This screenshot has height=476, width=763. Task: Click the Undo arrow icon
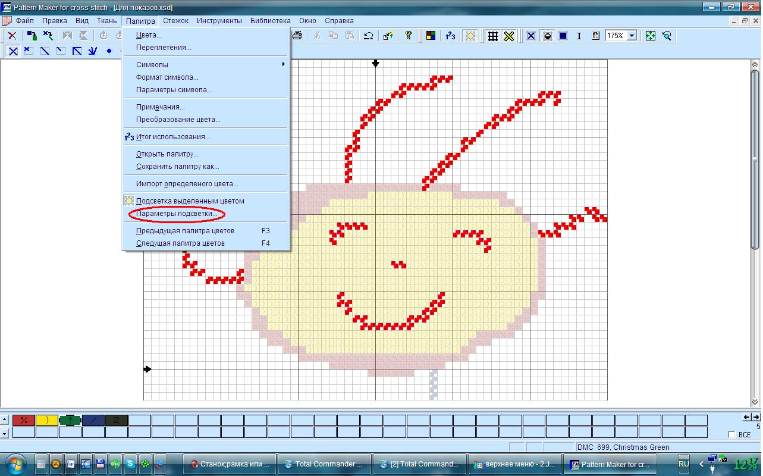point(369,36)
